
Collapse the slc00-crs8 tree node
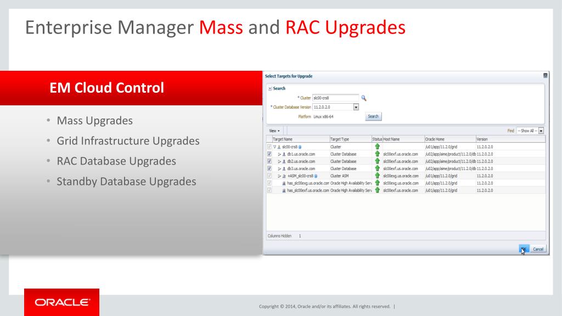click(275, 147)
